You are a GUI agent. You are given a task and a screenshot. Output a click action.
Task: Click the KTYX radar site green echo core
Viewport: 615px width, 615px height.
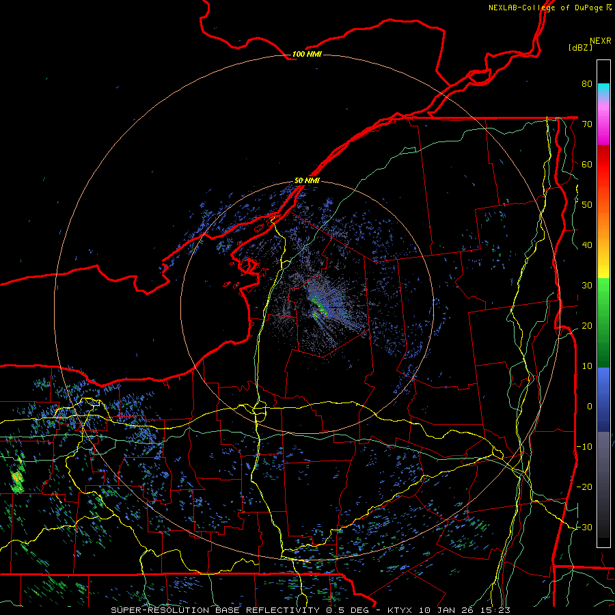pos(319,306)
